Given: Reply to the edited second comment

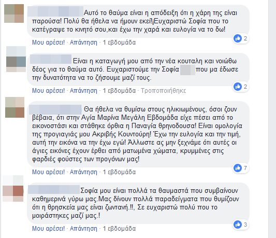Looking at the screenshot, I should coord(83,91).
